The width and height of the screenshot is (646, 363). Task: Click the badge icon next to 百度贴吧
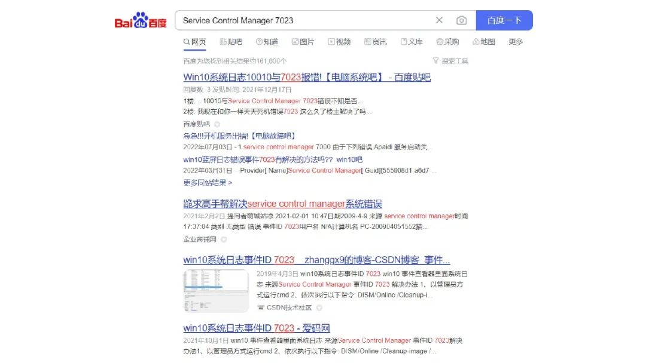point(217,124)
